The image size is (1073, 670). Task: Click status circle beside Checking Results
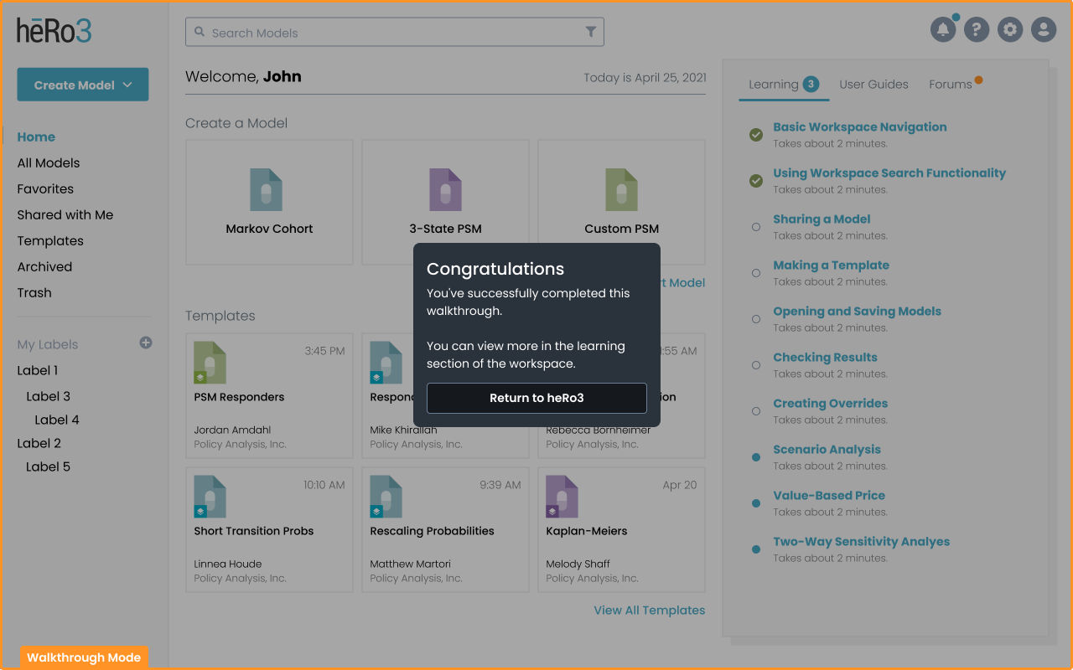click(756, 365)
